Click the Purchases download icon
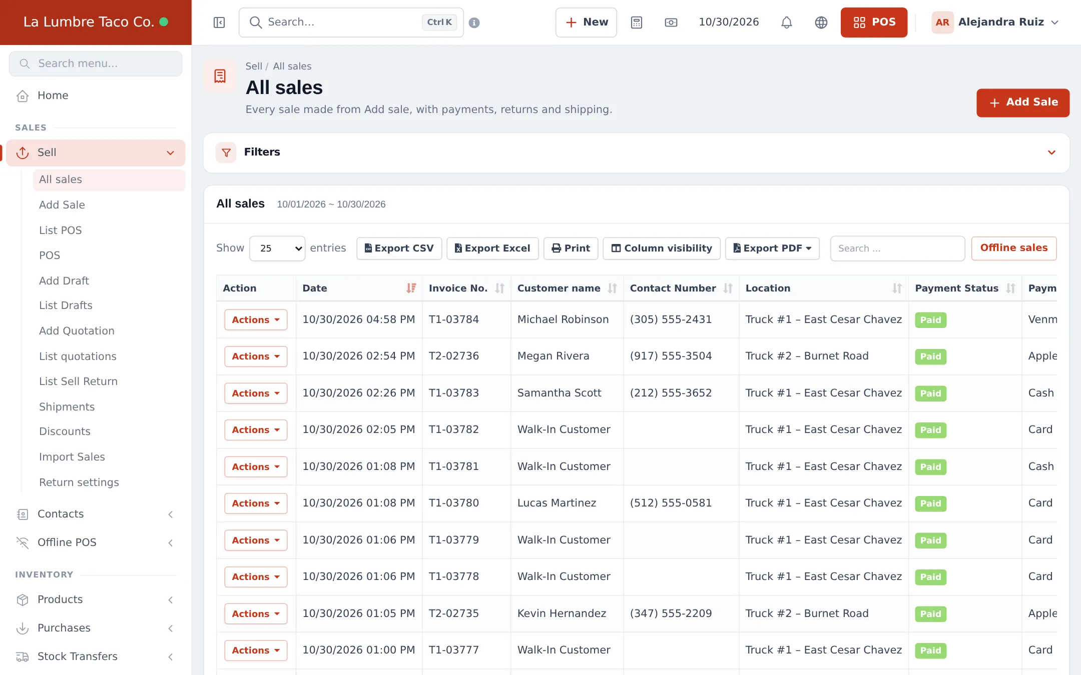Viewport: 1081px width, 675px height. tap(23, 628)
